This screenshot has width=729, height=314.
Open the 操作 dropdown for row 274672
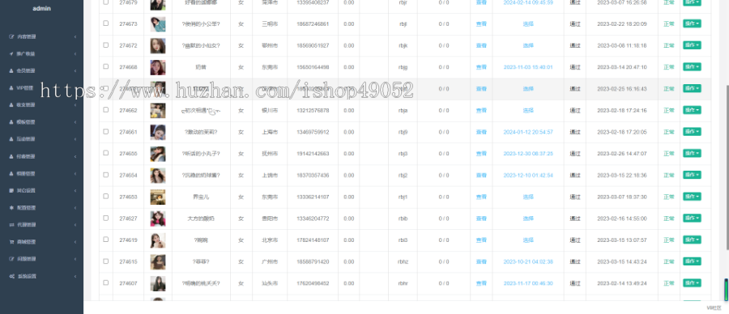692,45
